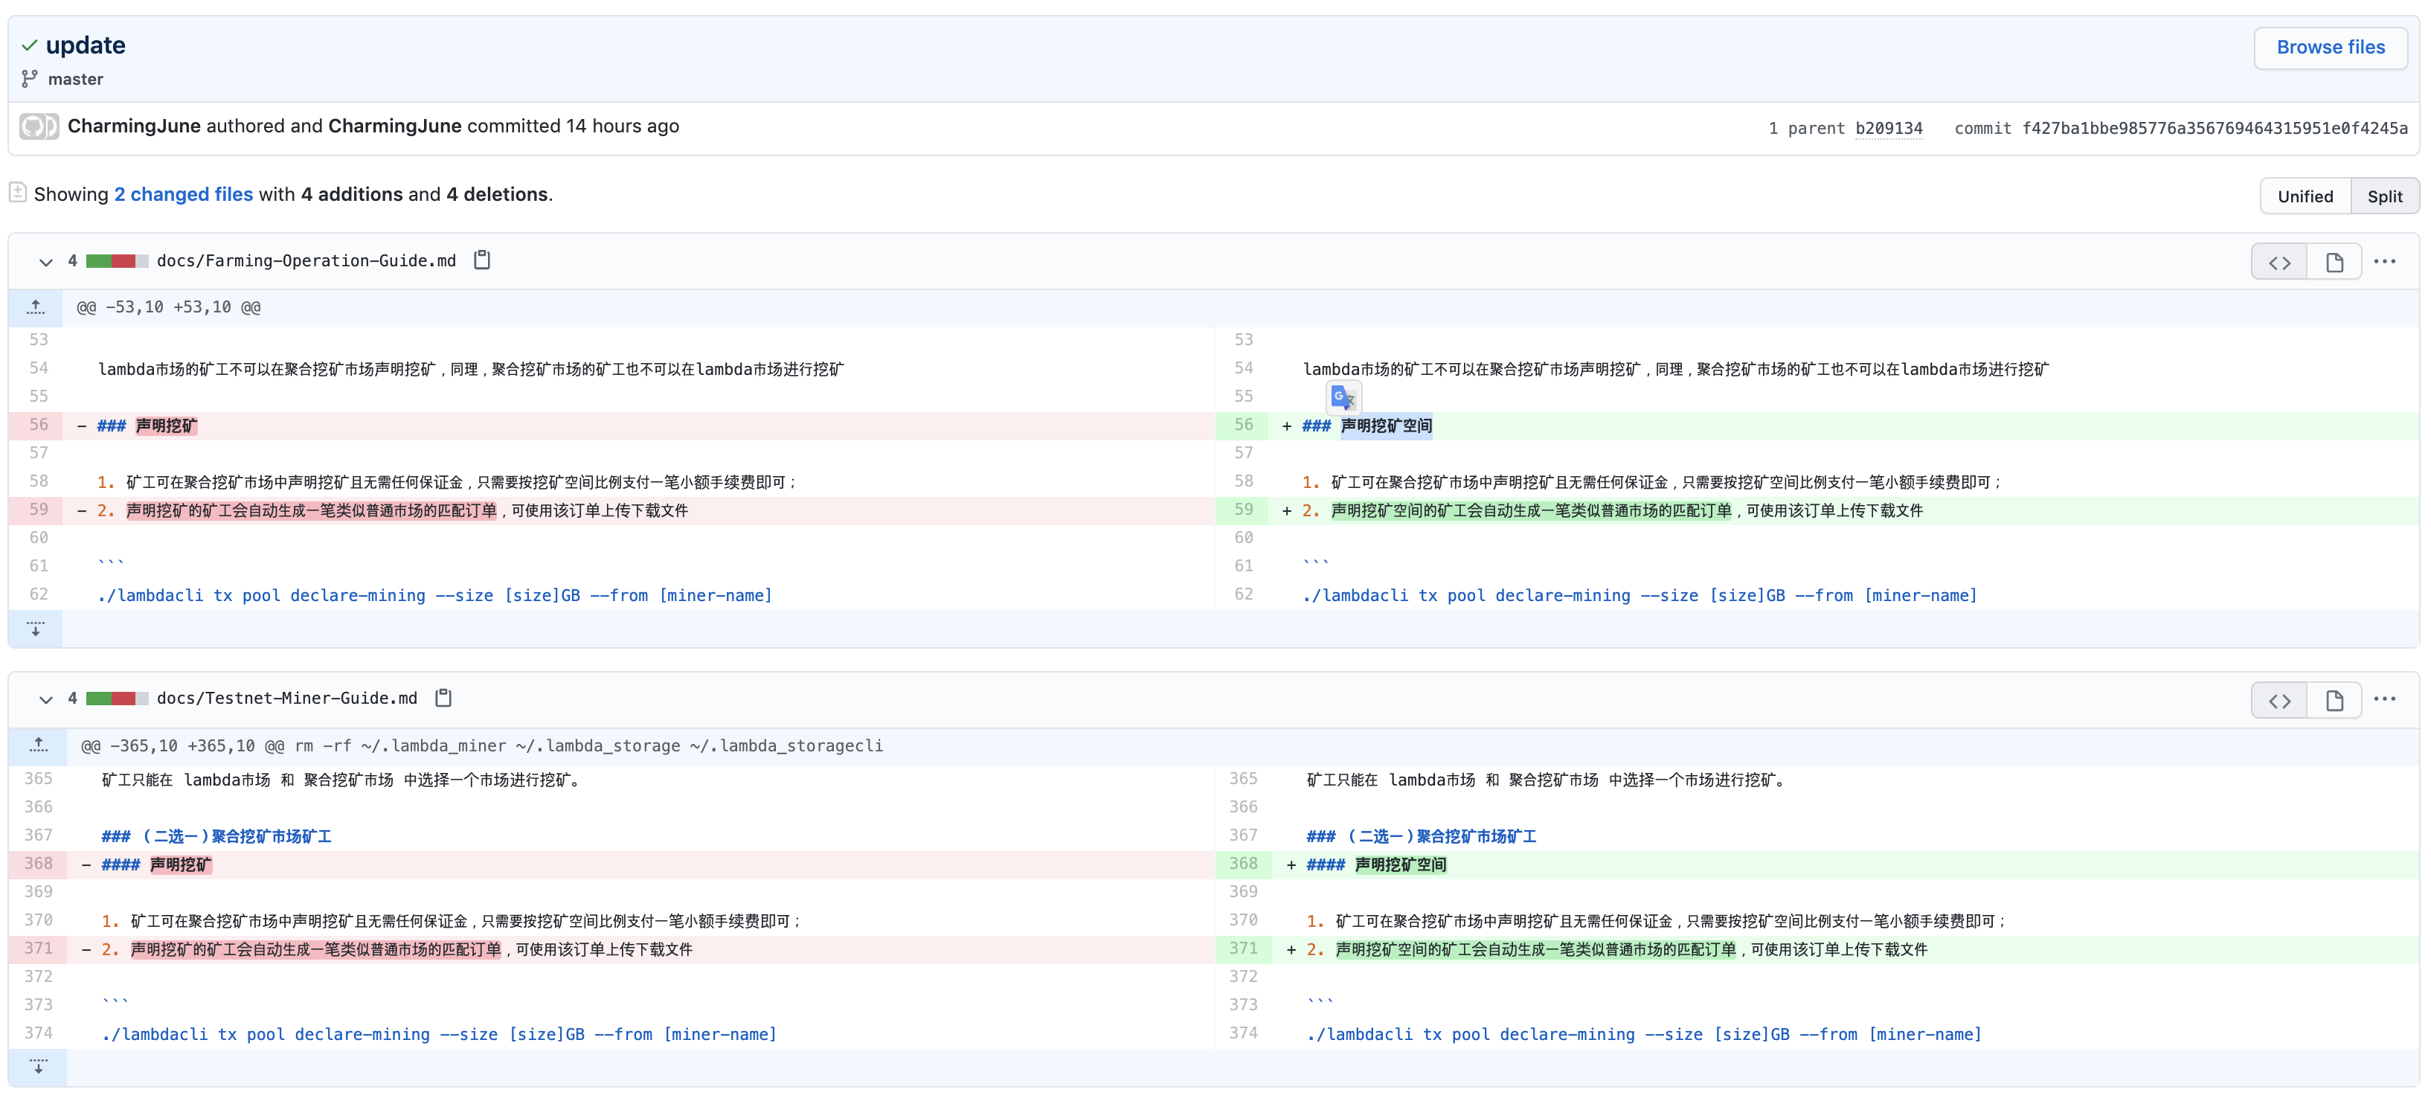Switch diff view to Unified
Image resolution: width=2431 pixels, height=1101 pixels.
click(2305, 196)
